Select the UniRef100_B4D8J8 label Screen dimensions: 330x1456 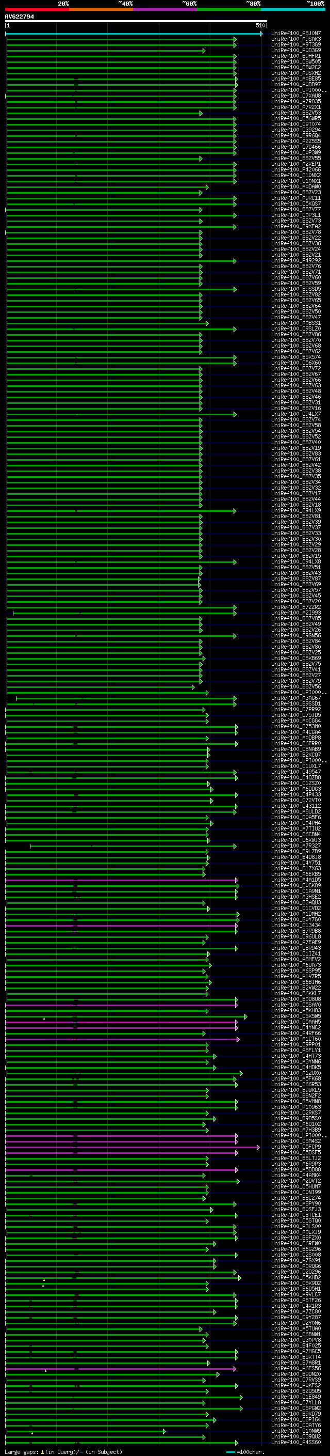click(x=296, y=858)
